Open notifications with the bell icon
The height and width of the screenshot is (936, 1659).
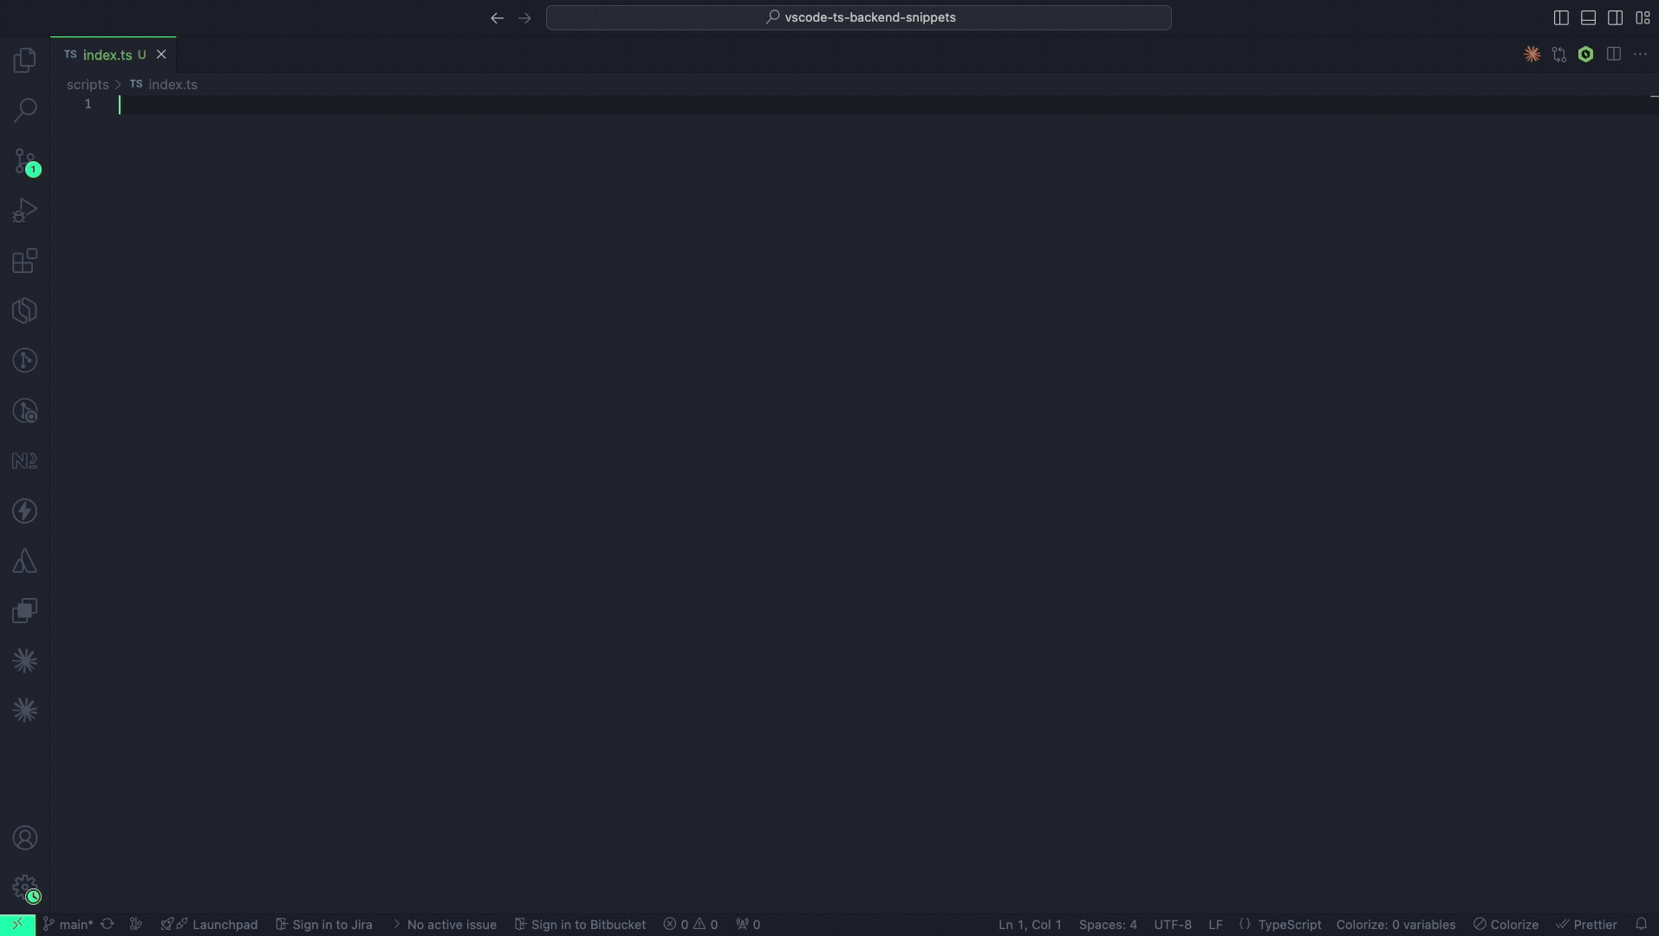point(1641,925)
